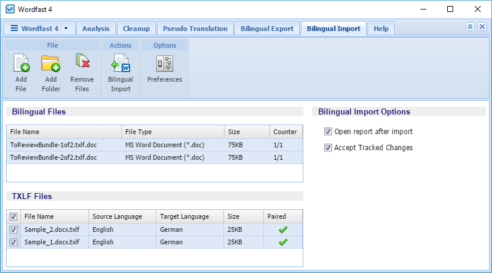This screenshot has width=492, height=273.
Task: Sort by File Name in Bilingual Files
Action: 64,132
